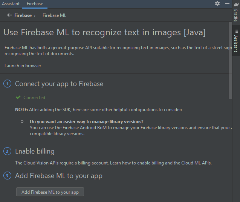
Task: Open the Assistant panel settings gear
Action: (217, 3)
